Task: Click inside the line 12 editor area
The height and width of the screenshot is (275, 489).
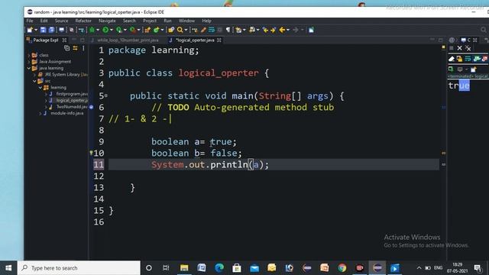Action: (274, 176)
